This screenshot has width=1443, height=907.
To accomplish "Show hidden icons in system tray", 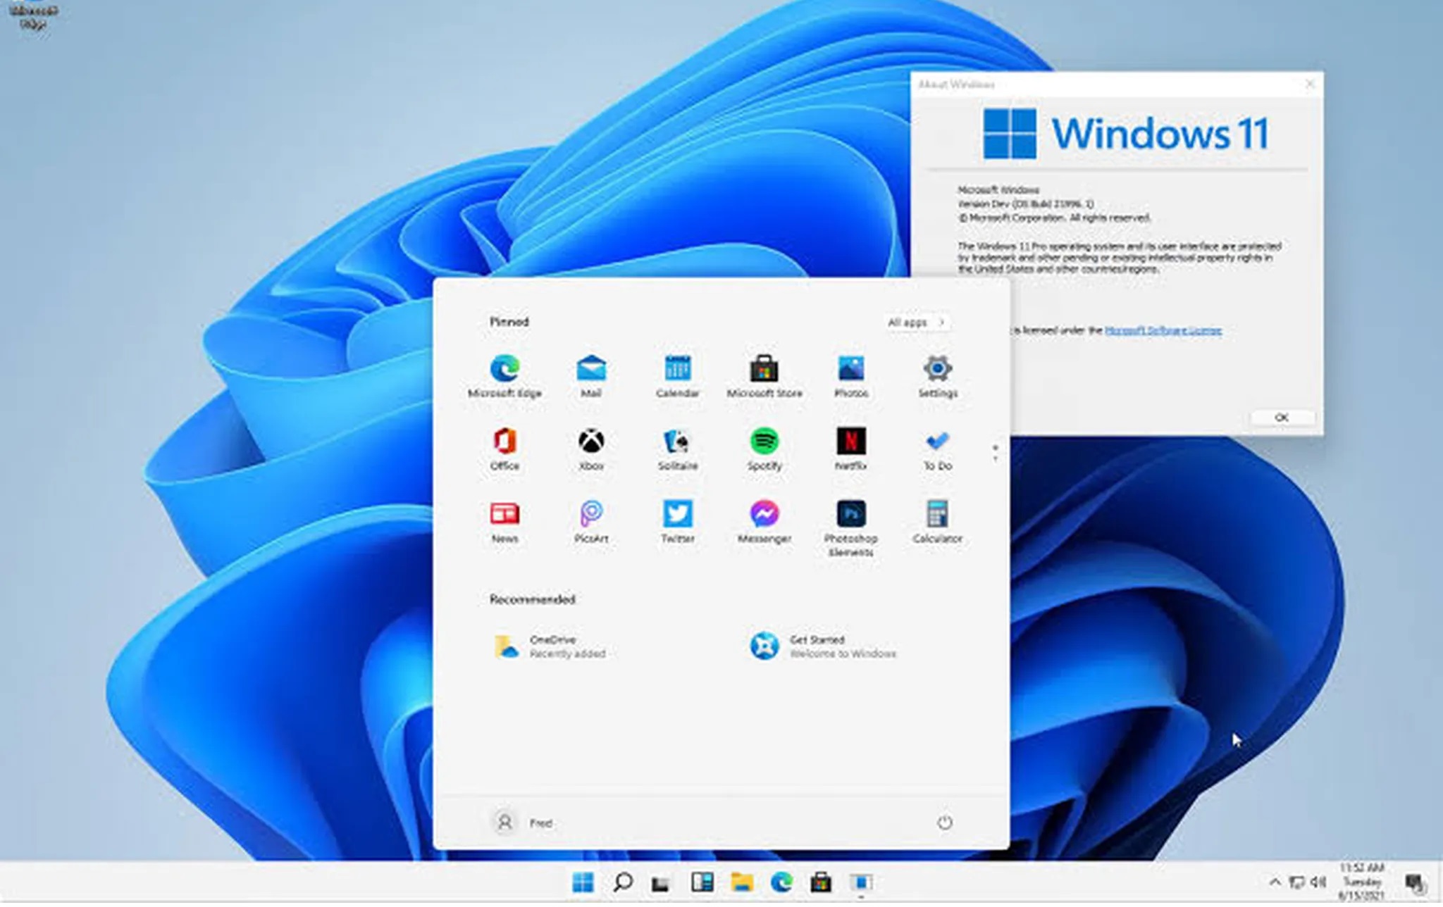I will [x=1274, y=882].
